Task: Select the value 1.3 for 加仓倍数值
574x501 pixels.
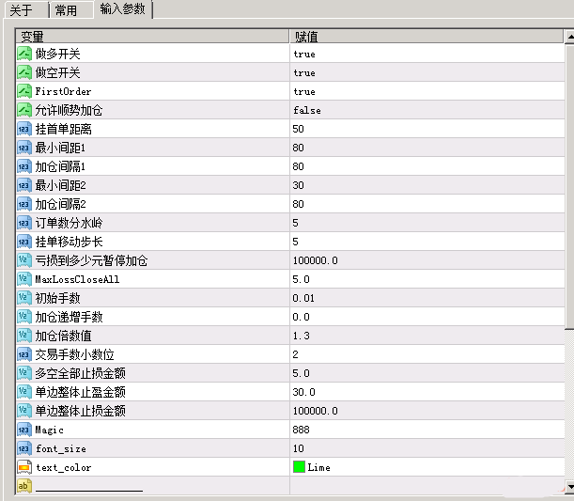Action: pyautogui.click(x=301, y=336)
